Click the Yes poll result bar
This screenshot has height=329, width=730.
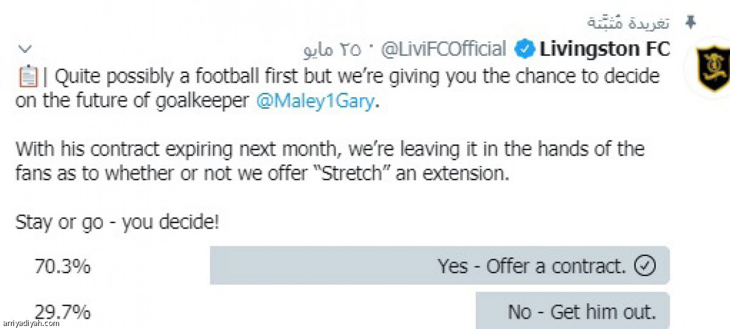[x=440, y=265]
